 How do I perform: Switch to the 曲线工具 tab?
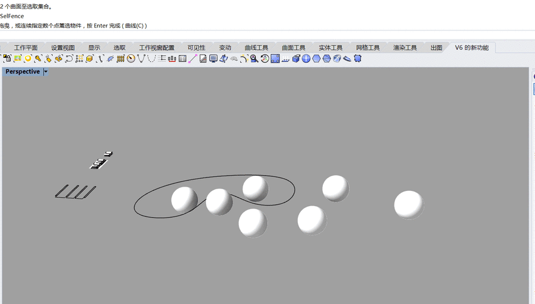[x=256, y=47]
